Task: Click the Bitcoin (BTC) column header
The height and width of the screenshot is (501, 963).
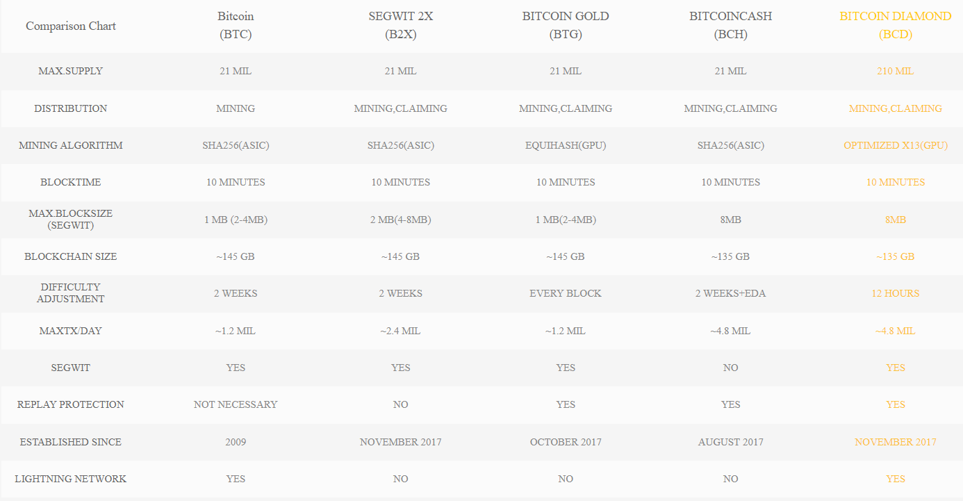Action: pos(236,26)
